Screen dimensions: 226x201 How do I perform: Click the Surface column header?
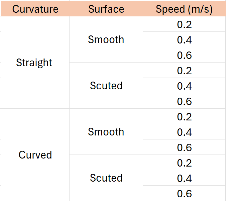[x=106, y=9]
